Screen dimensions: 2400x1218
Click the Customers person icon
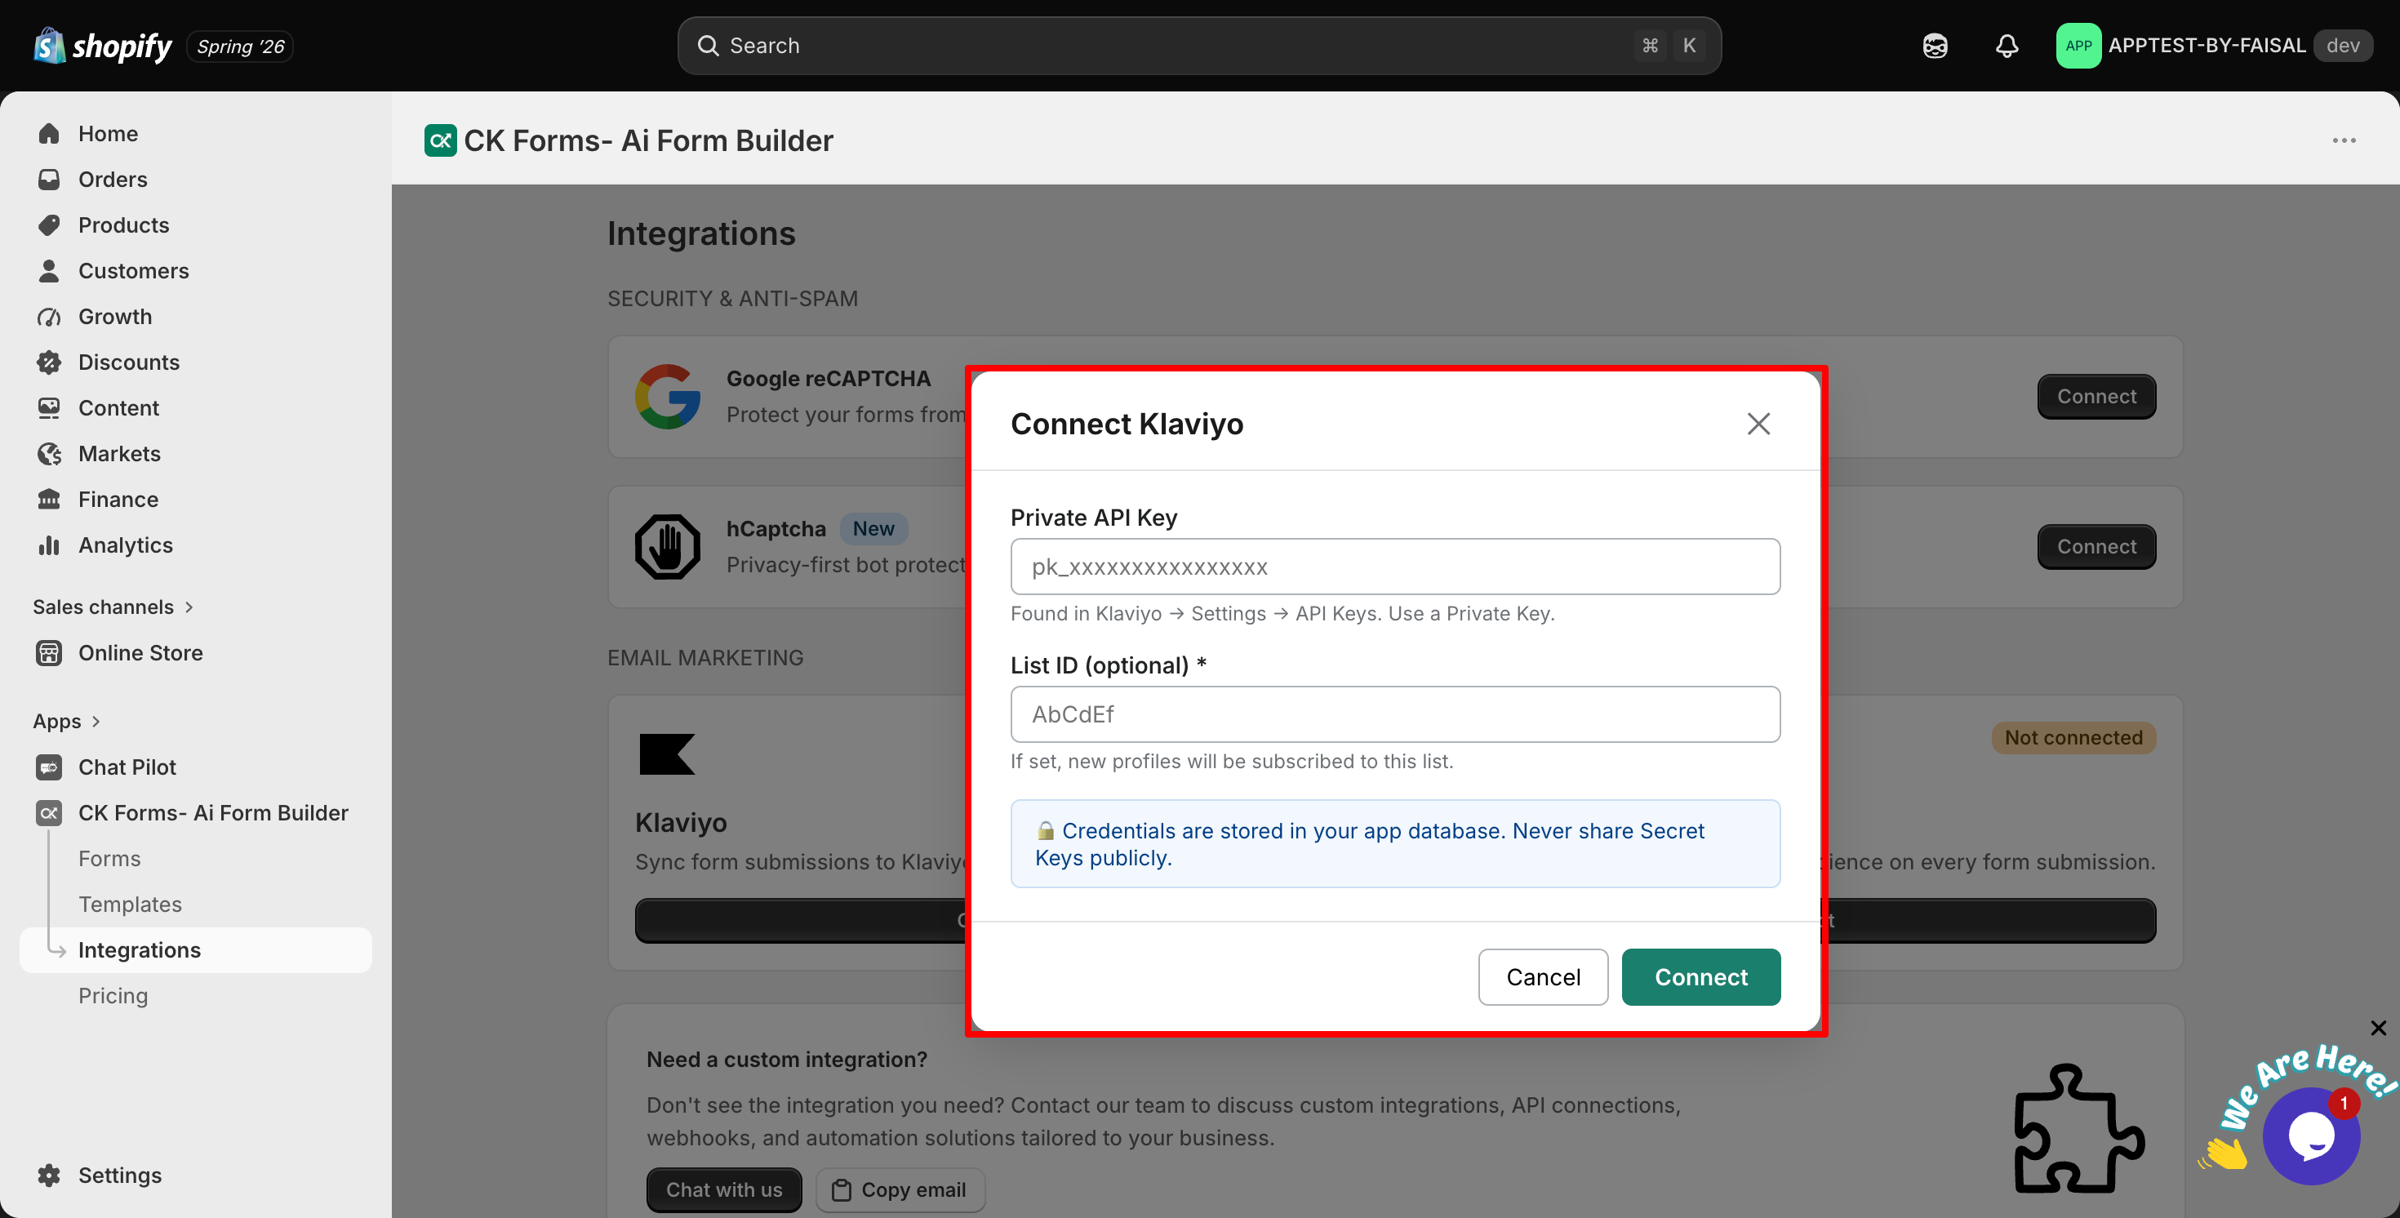click(x=49, y=270)
